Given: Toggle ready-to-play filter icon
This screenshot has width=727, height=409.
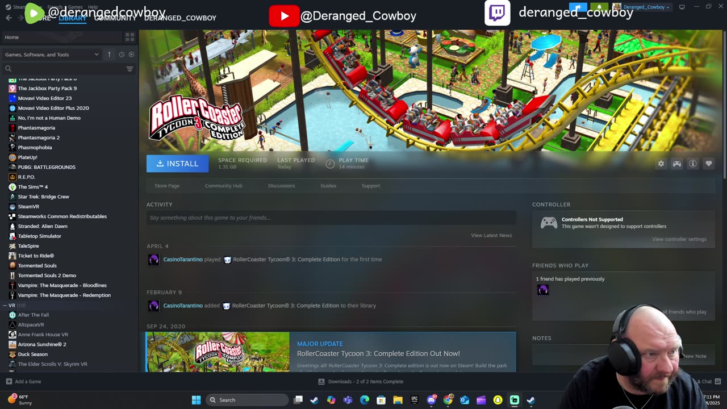Looking at the screenshot, I should [131, 55].
